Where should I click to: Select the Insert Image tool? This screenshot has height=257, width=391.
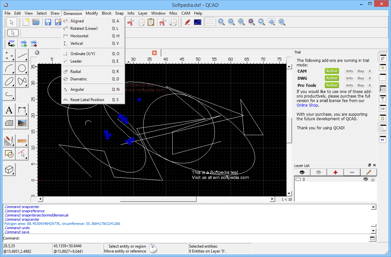pos(22,123)
